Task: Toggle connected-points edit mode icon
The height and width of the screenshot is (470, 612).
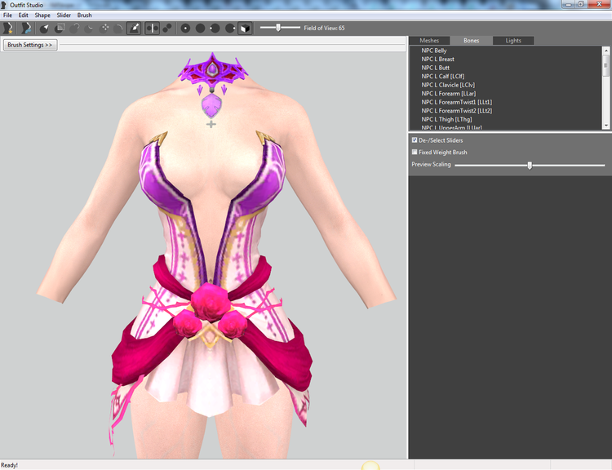Action: (x=167, y=28)
